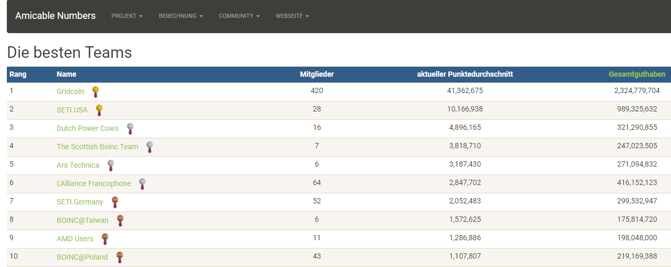Select the average 4,896,165 for Dutch Power Cows
This screenshot has width=671, height=267.
pyautogui.click(x=465, y=127)
